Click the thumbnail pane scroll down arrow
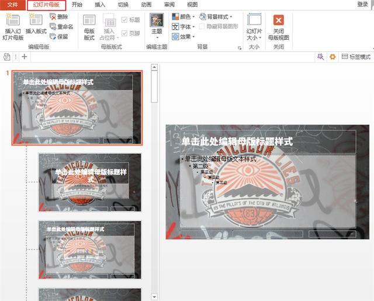Image resolution: width=374 pixels, height=301 pixels. tap(154, 297)
